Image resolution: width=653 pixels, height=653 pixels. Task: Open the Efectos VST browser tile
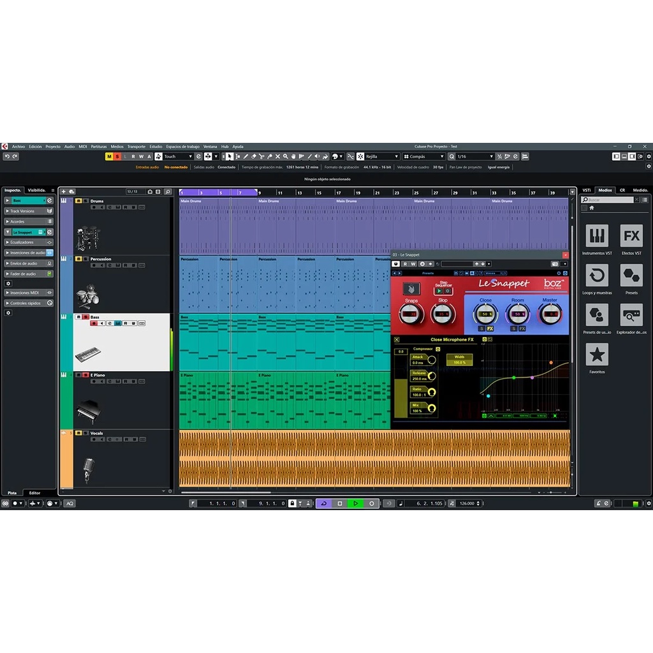tap(631, 236)
